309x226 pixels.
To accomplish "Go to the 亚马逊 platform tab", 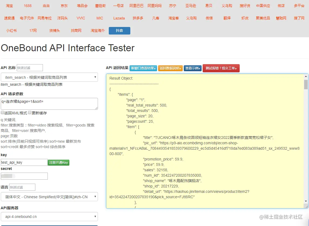I will (191, 6).
